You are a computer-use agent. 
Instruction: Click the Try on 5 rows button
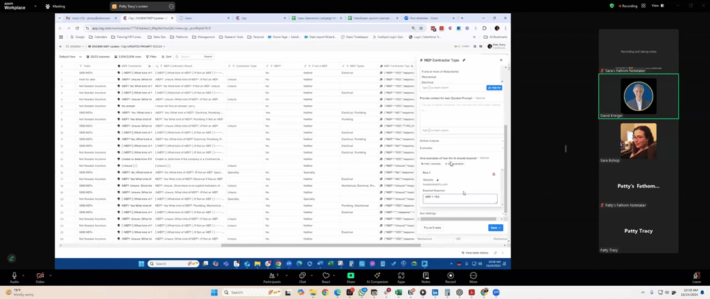pos(433,227)
